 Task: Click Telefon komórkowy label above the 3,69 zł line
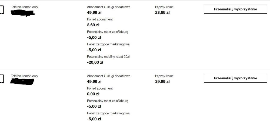tap(25, 7)
